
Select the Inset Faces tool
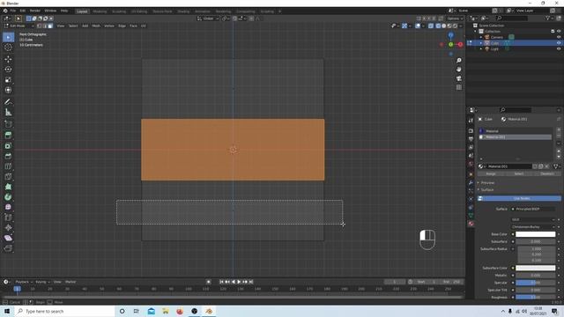click(x=8, y=145)
